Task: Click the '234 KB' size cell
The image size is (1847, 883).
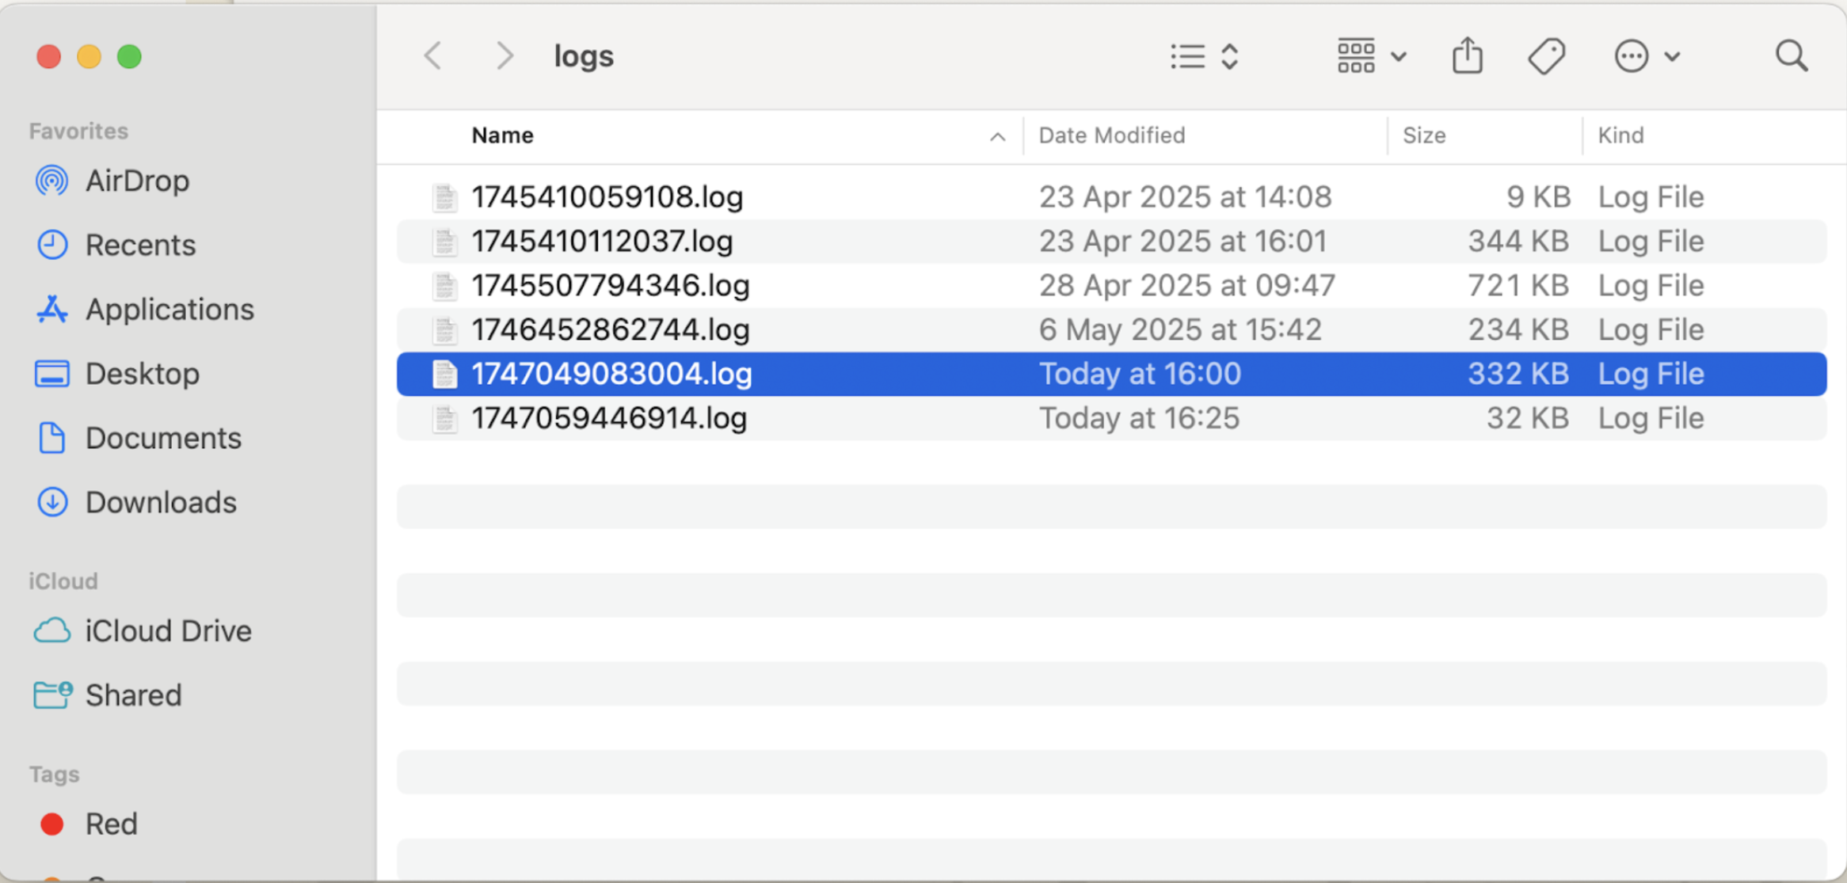Action: pos(1518,329)
